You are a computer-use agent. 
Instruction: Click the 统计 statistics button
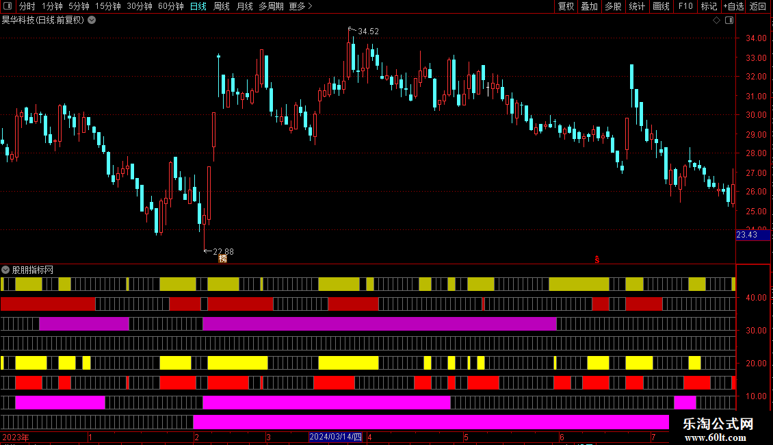click(x=636, y=6)
